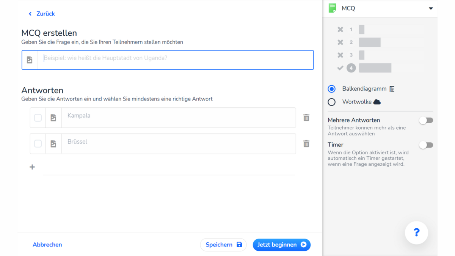The image size is (455, 256).
Task: Click the image icon in question field
Action: point(30,60)
